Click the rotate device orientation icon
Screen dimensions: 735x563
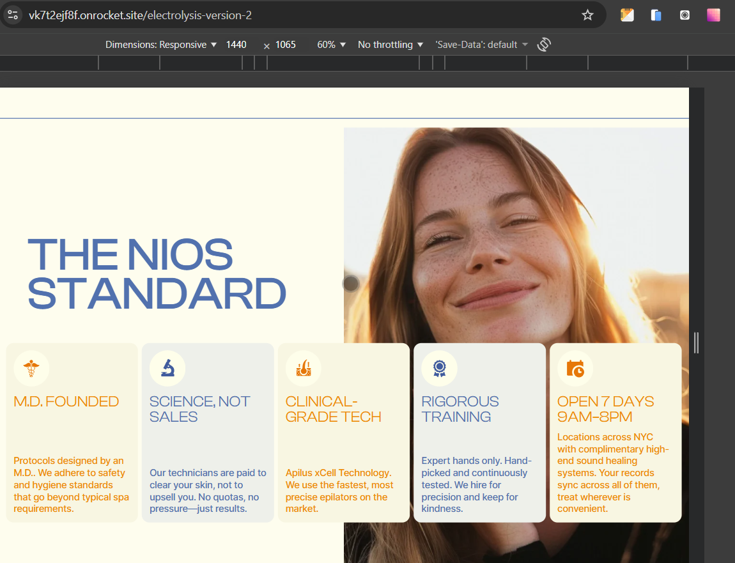(x=544, y=44)
